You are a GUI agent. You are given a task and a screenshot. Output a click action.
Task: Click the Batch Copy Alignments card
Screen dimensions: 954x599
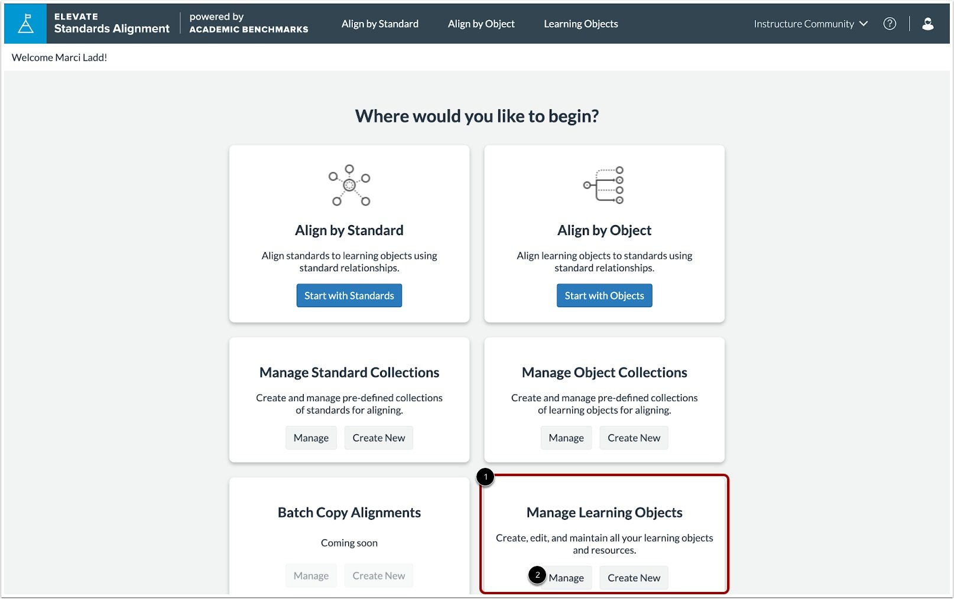pos(349,532)
